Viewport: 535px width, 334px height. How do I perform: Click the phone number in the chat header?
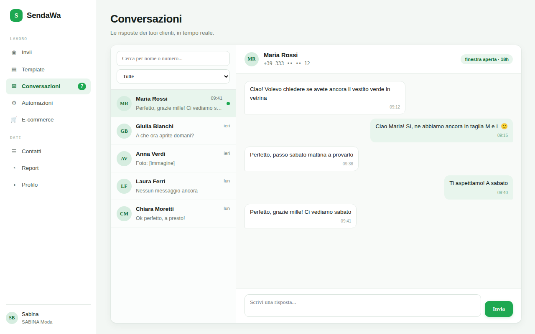click(287, 63)
